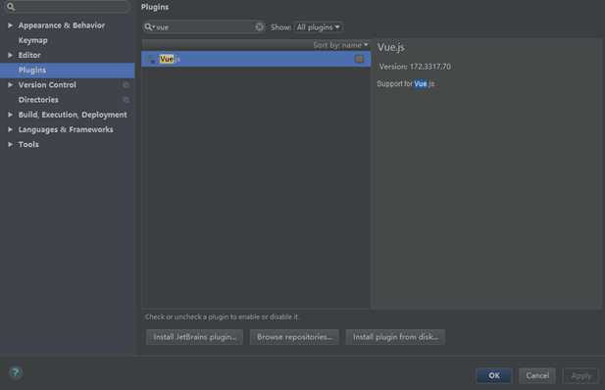Expand the Tools section
This screenshot has width=605, height=390.
[10, 144]
